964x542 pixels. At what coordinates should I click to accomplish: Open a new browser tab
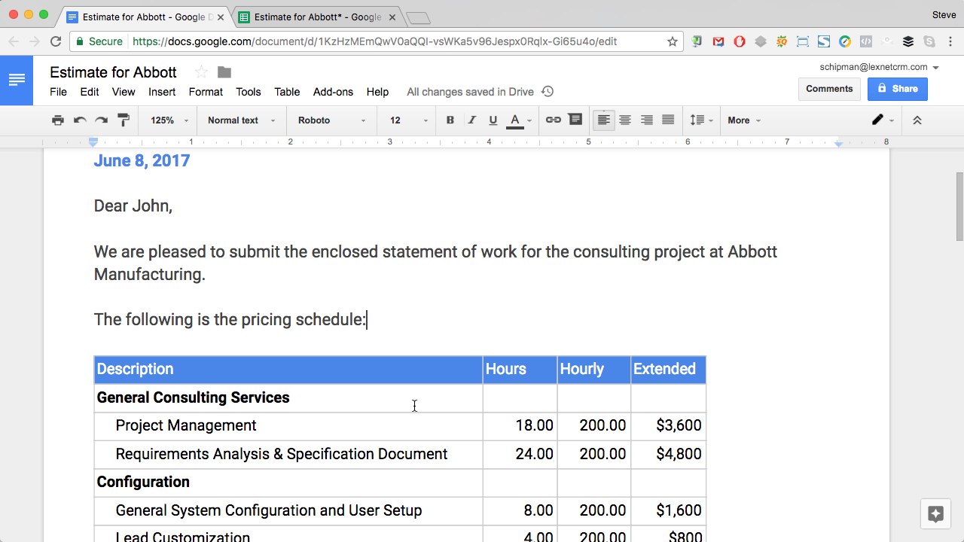417,17
